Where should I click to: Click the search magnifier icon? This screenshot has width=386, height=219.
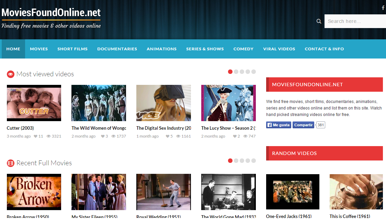coord(319,21)
